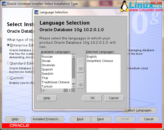
Task: Select Slovak in Available Languages
Action: [56, 61]
